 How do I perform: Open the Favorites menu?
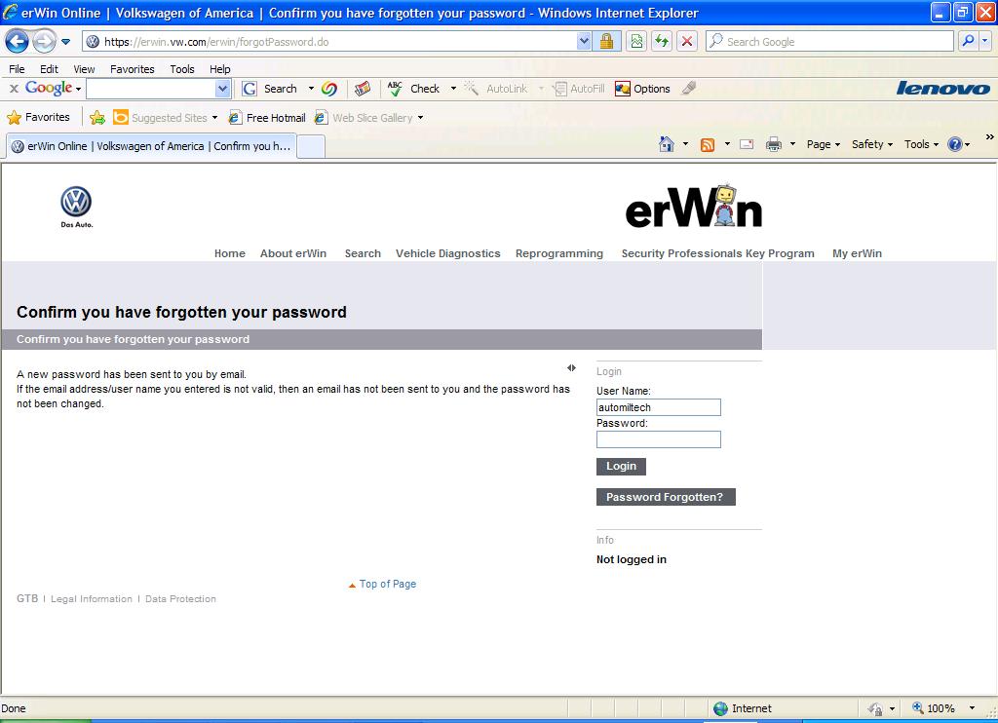coord(132,69)
